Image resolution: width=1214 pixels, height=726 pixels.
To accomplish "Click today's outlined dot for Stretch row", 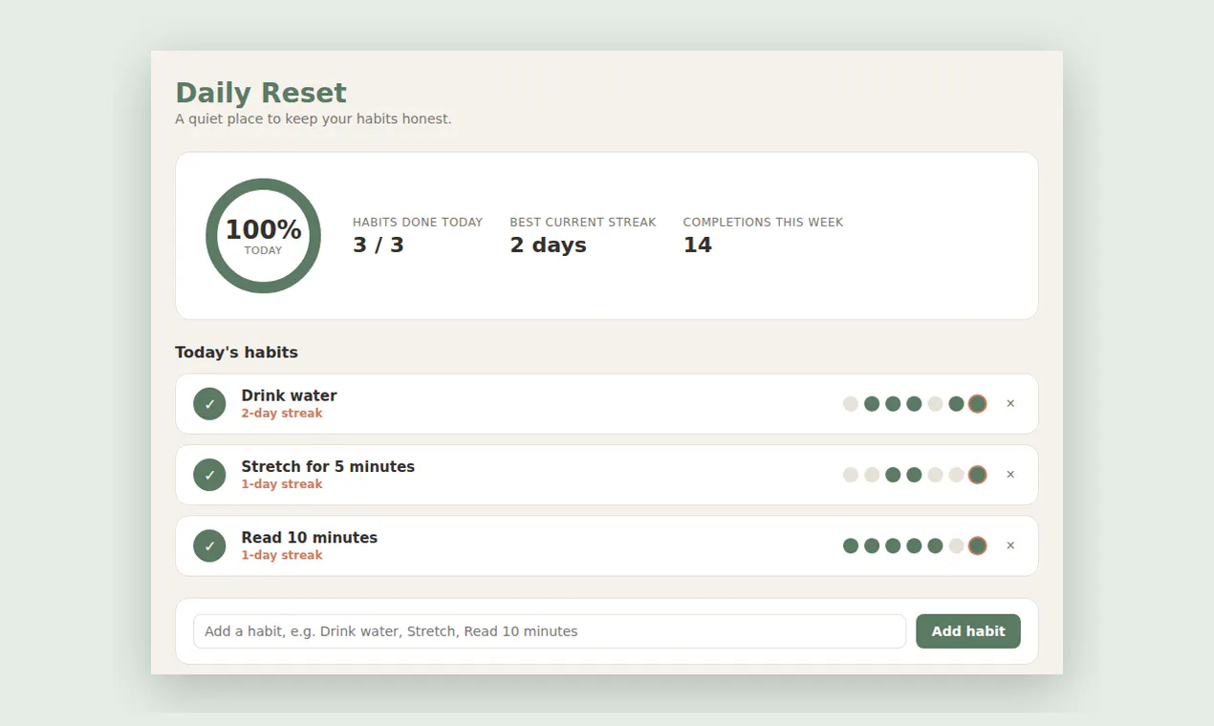I will click(977, 475).
